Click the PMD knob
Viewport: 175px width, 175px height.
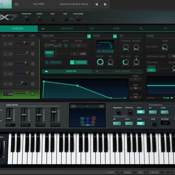pos(65,19)
